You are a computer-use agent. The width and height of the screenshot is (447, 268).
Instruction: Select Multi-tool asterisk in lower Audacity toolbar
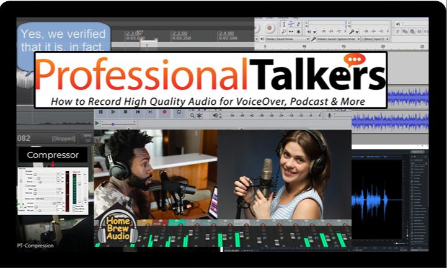coord(199,115)
